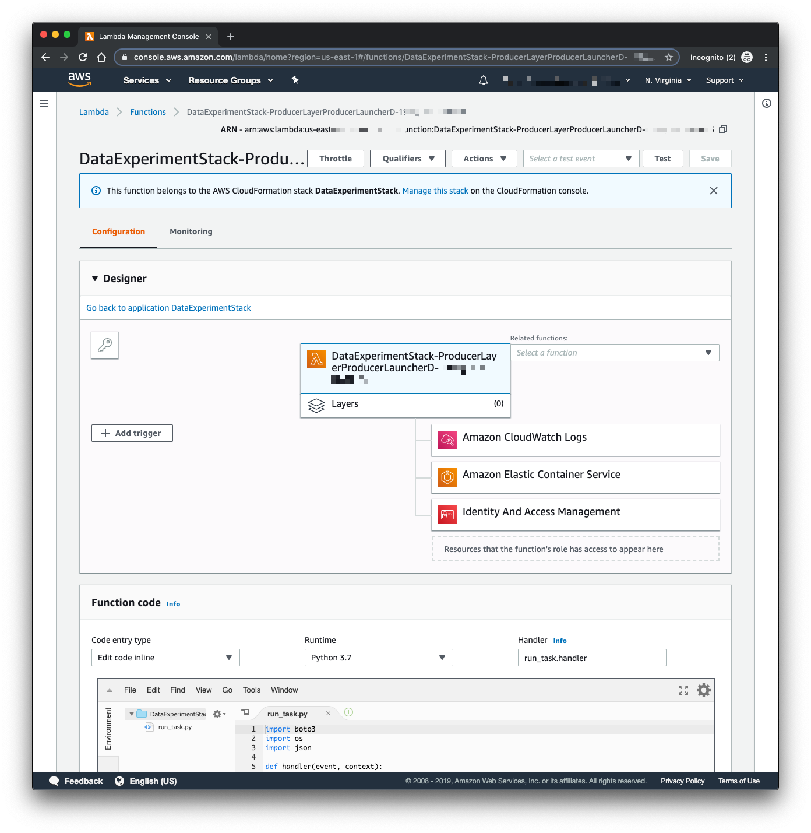Open the editor Find menu

(x=178, y=690)
